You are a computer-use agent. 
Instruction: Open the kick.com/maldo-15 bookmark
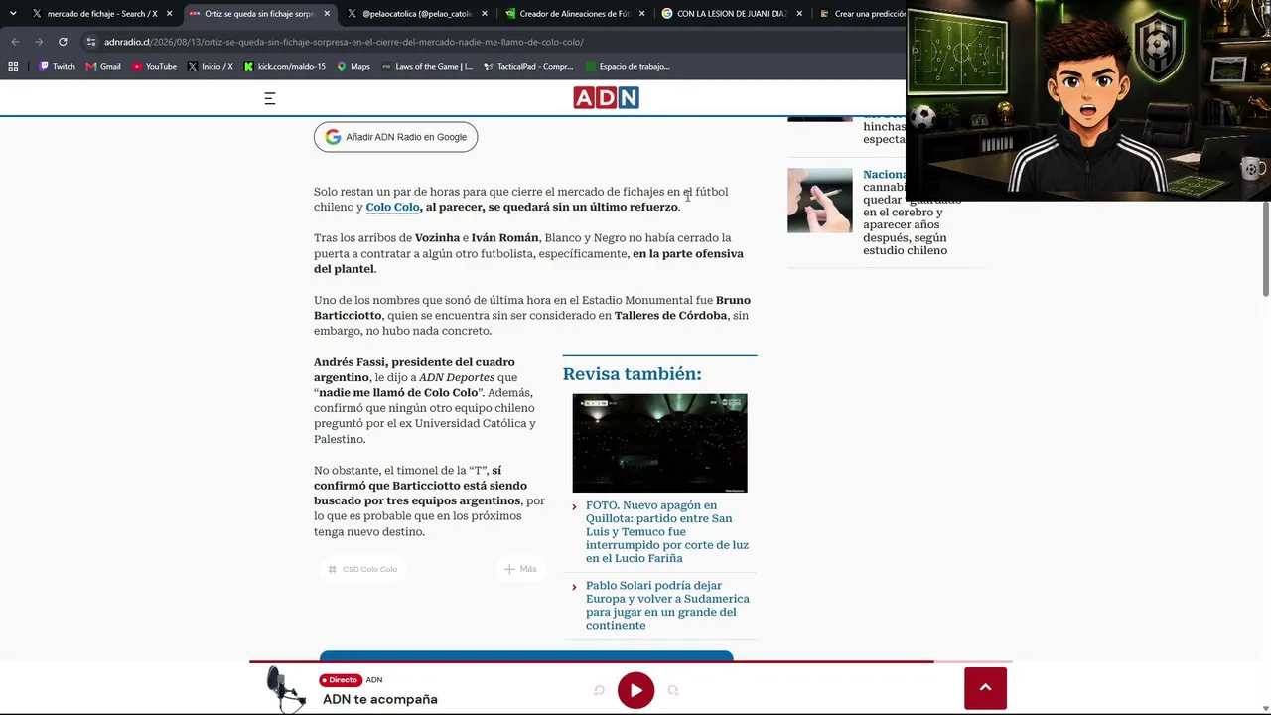click(284, 67)
